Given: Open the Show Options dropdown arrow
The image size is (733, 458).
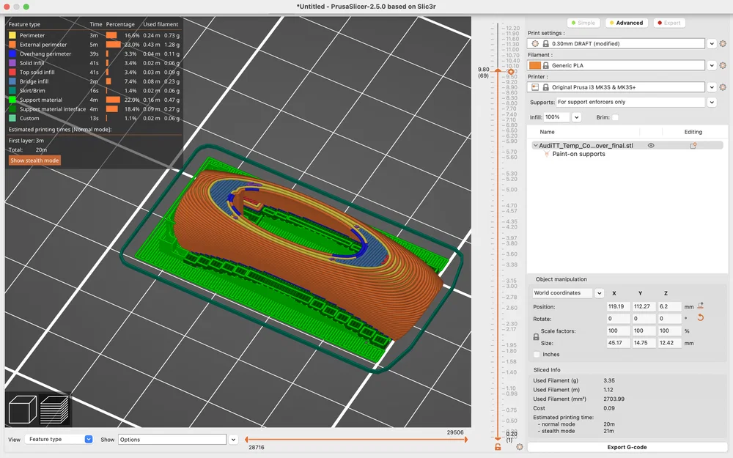Looking at the screenshot, I should [233, 439].
